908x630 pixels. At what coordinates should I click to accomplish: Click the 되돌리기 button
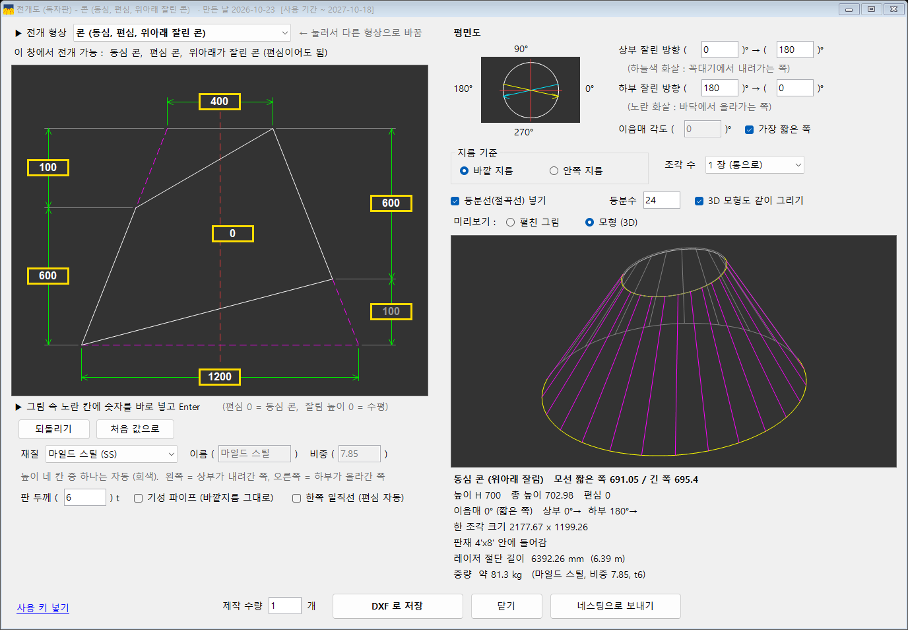(x=53, y=429)
